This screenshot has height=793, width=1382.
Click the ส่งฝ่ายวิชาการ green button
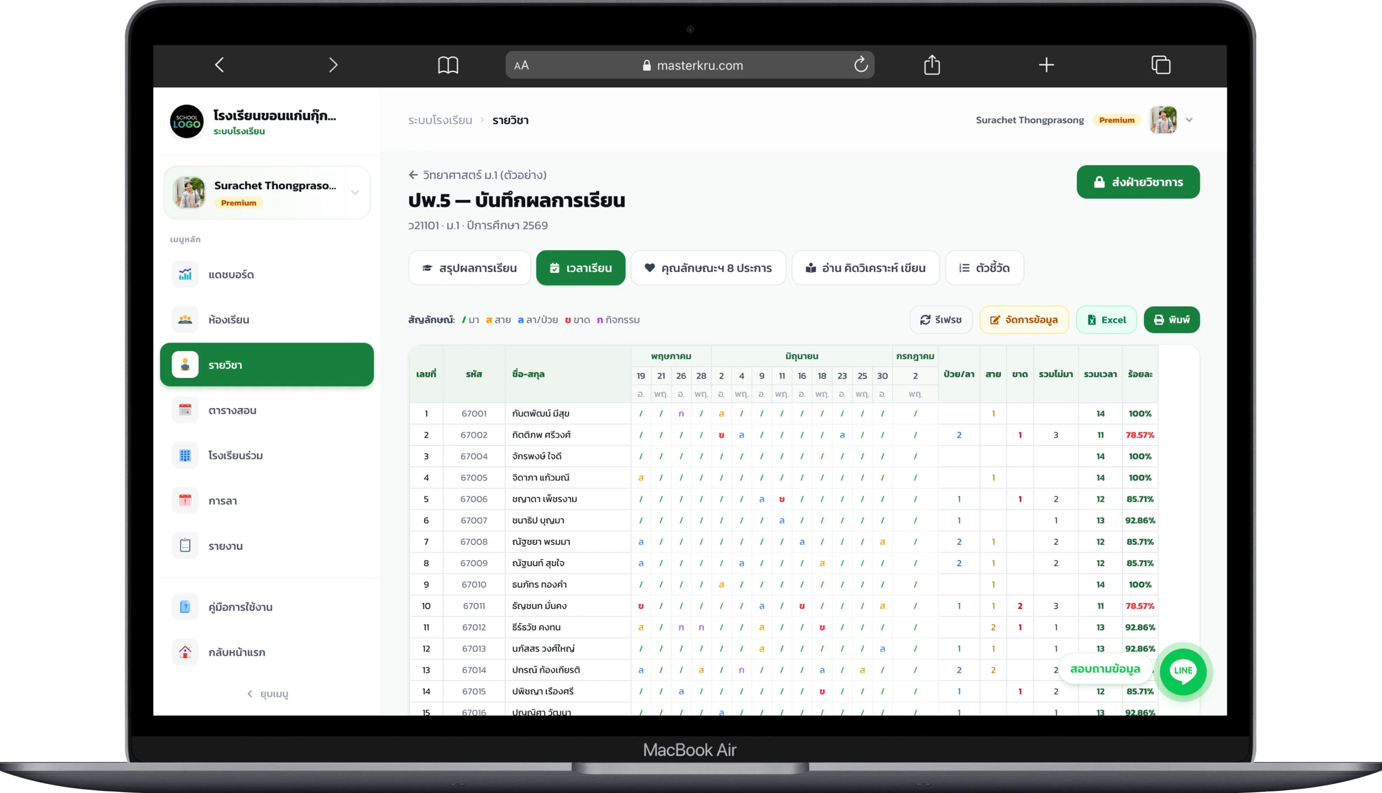(1138, 182)
